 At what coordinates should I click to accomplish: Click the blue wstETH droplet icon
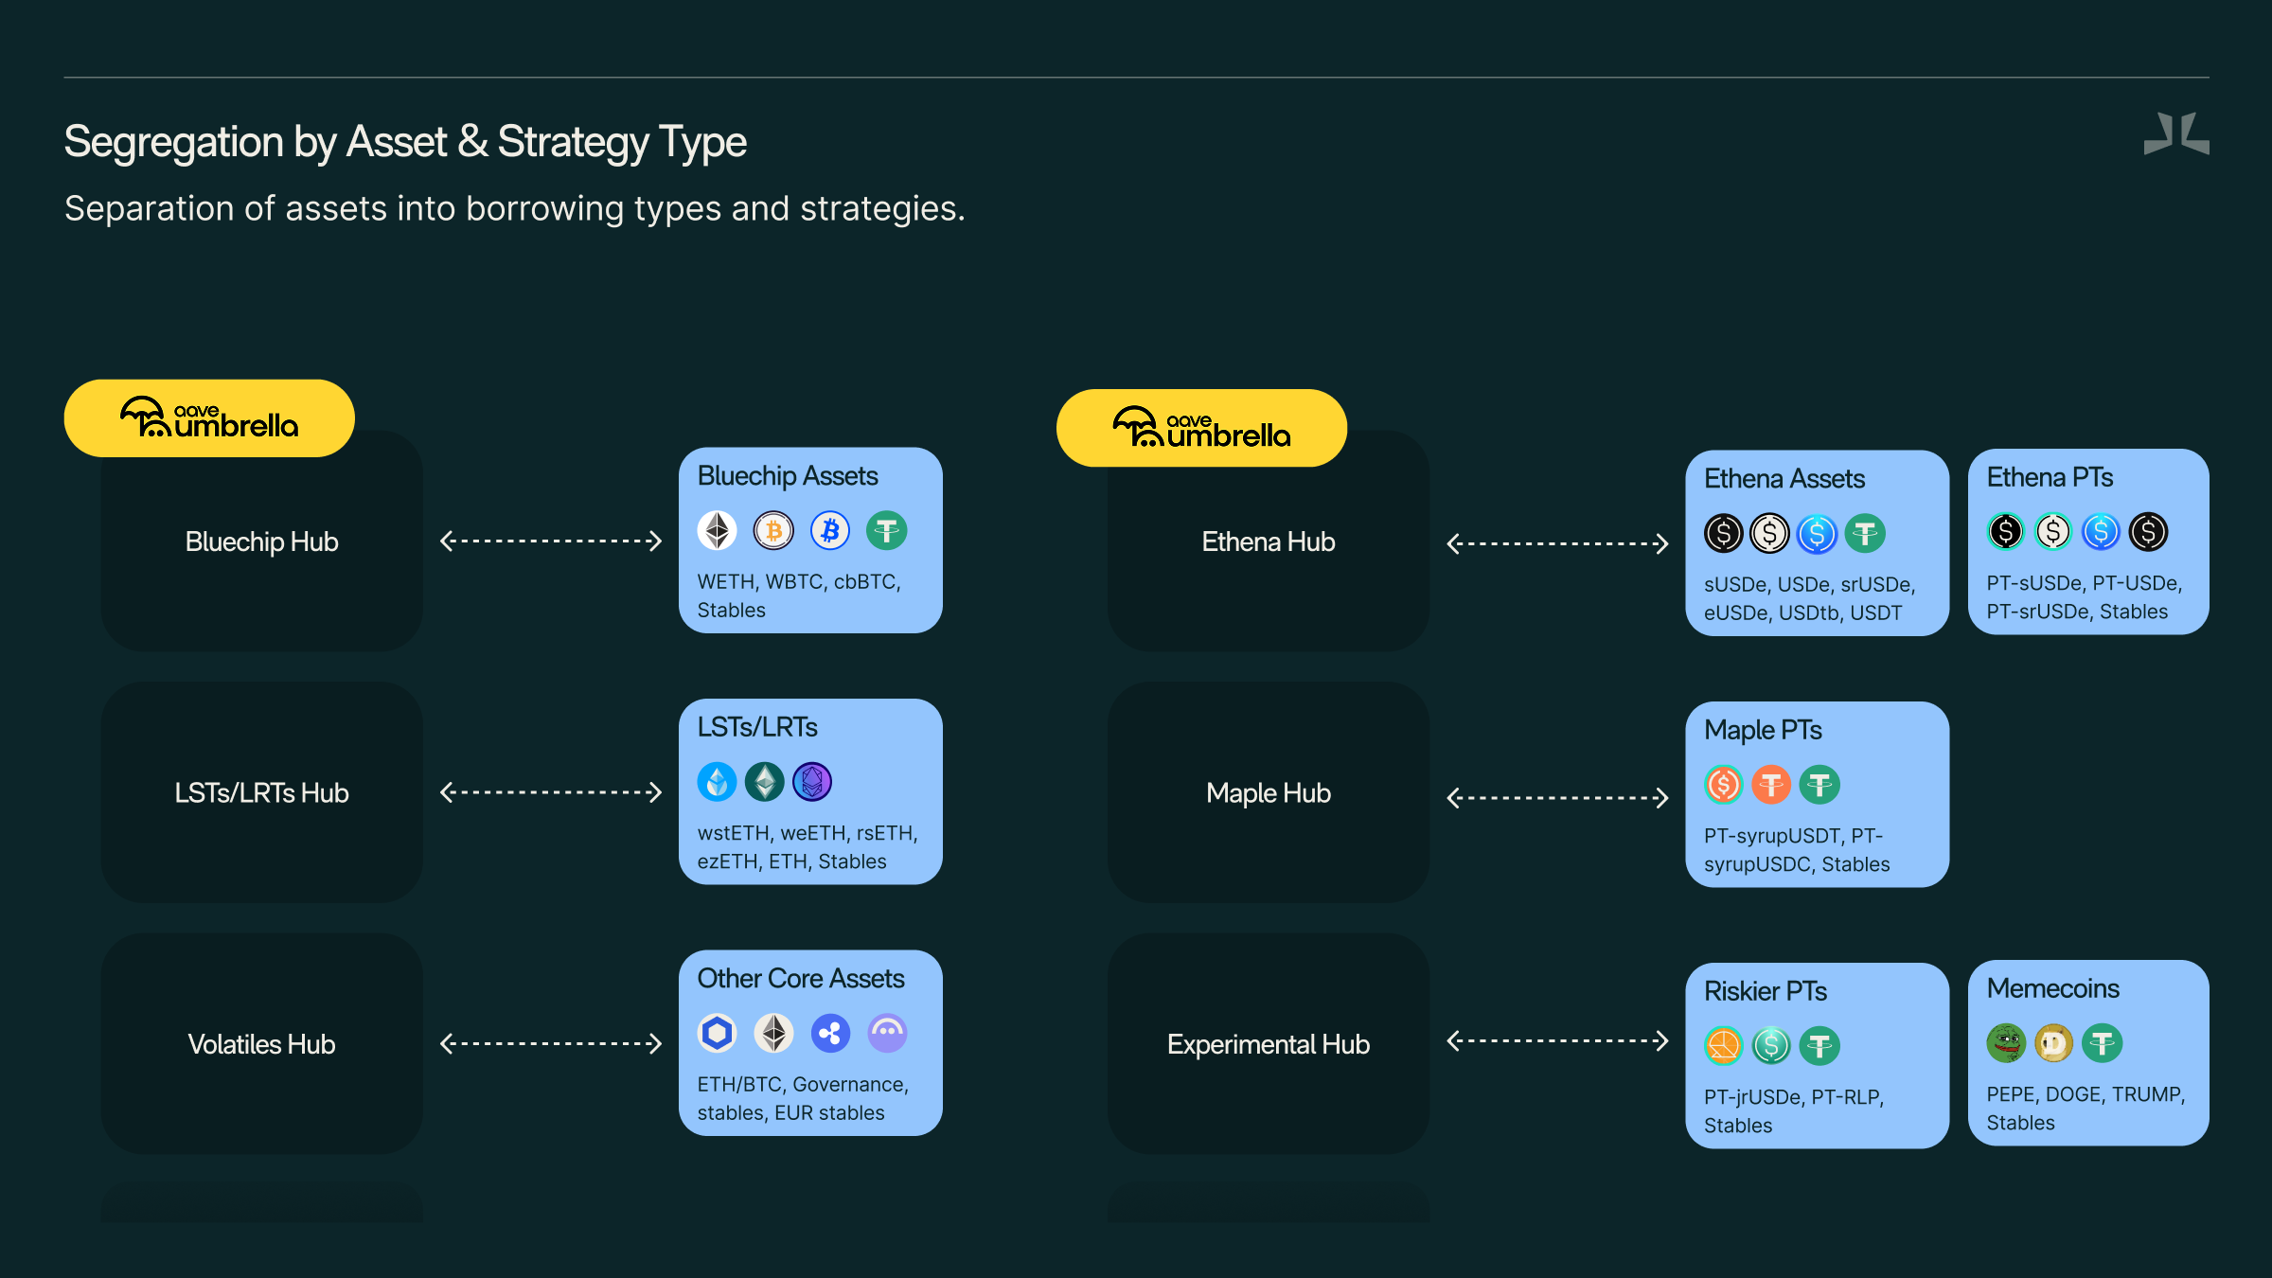coord(717,782)
